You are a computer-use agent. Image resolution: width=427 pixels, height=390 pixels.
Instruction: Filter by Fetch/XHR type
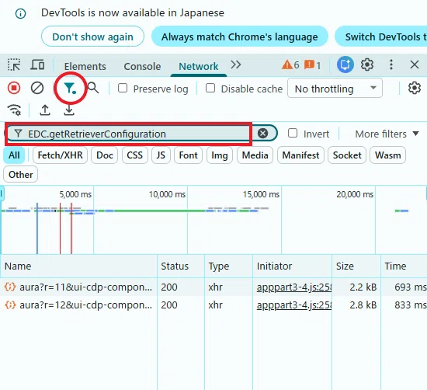tap(60, 155)
